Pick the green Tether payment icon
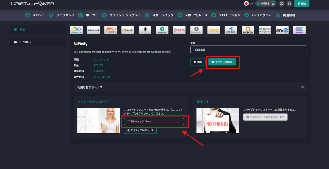 point(162,30)
